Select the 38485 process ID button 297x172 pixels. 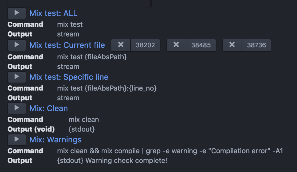point(201,45)
